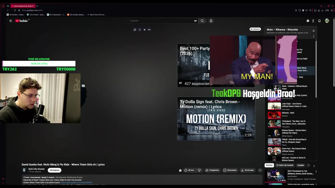Open a new browser tab

tap(37, 6)
